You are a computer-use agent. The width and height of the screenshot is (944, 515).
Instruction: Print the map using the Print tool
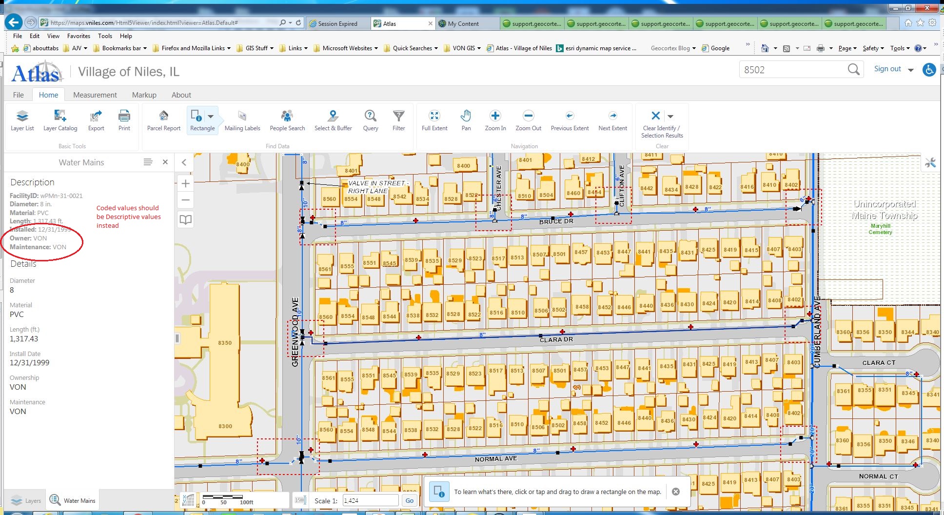124,120
